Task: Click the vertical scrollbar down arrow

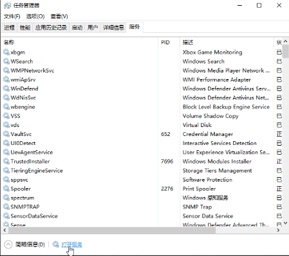Action: click(x=285, y=223)
